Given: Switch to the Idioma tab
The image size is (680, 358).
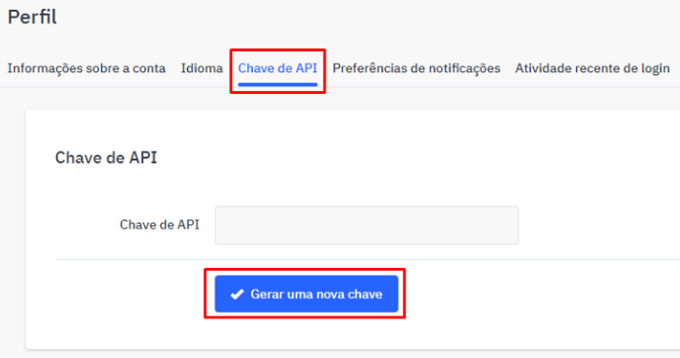Looking at the screenshot, I should (202, 68).
